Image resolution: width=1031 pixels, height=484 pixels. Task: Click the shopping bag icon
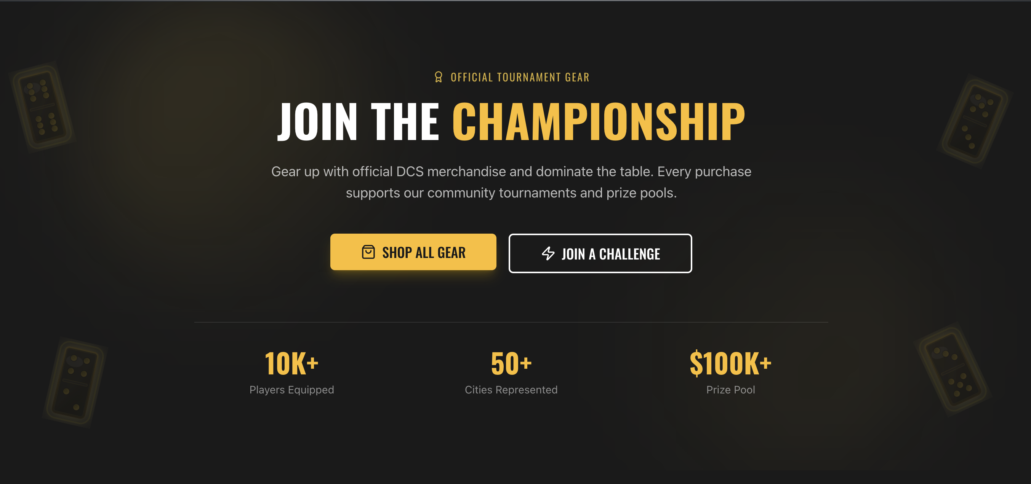click(368, 252)
